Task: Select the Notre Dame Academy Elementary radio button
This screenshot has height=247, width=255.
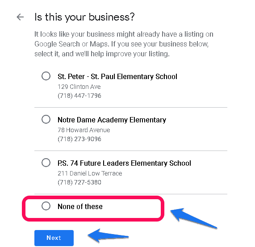Action: coord(46,119)
